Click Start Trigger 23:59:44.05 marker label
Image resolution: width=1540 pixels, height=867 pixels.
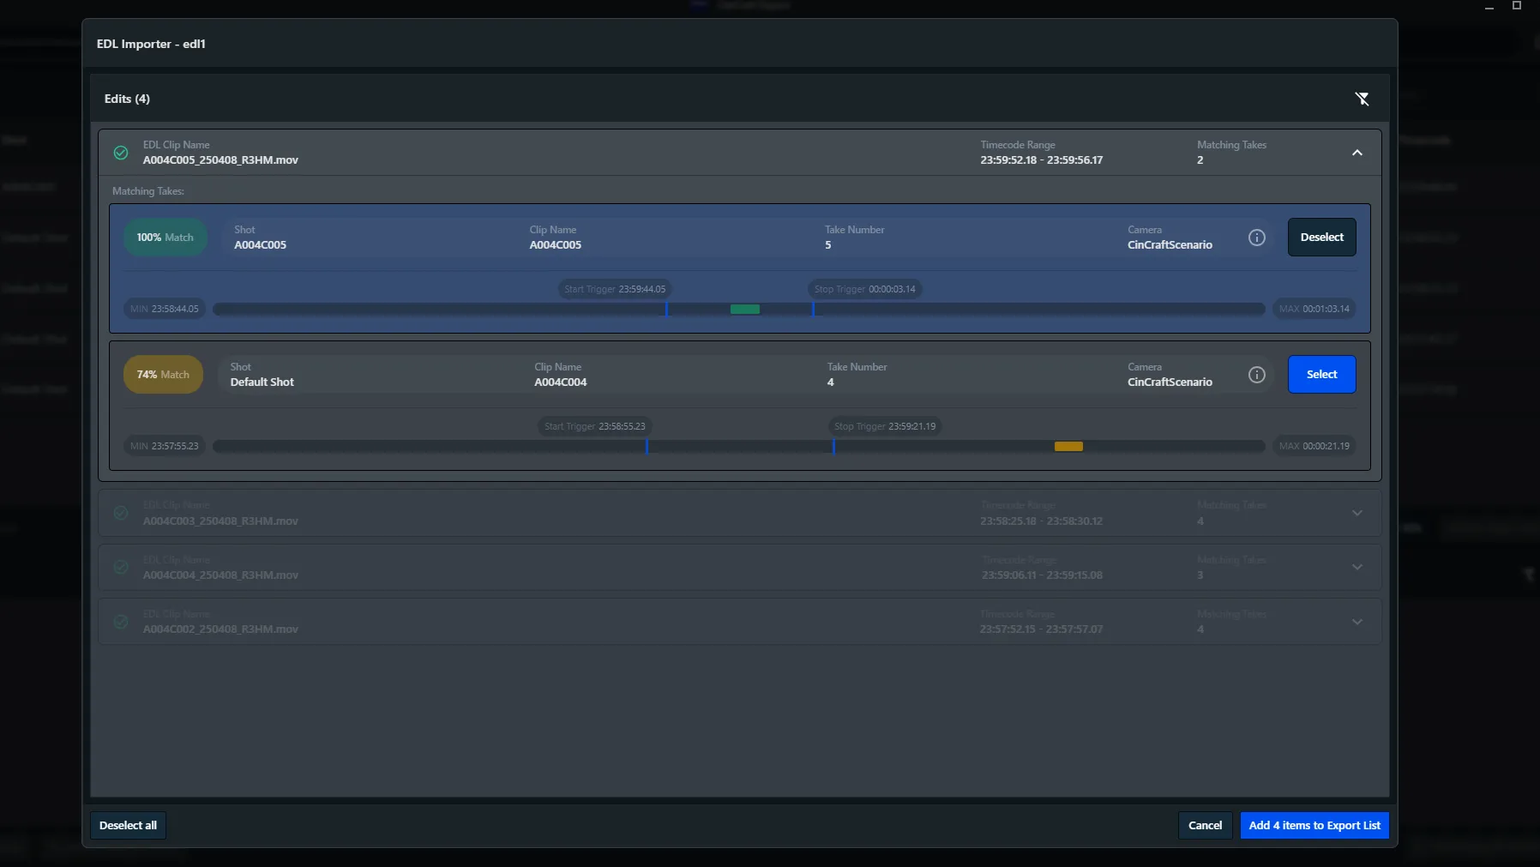(x=614, y=289)
